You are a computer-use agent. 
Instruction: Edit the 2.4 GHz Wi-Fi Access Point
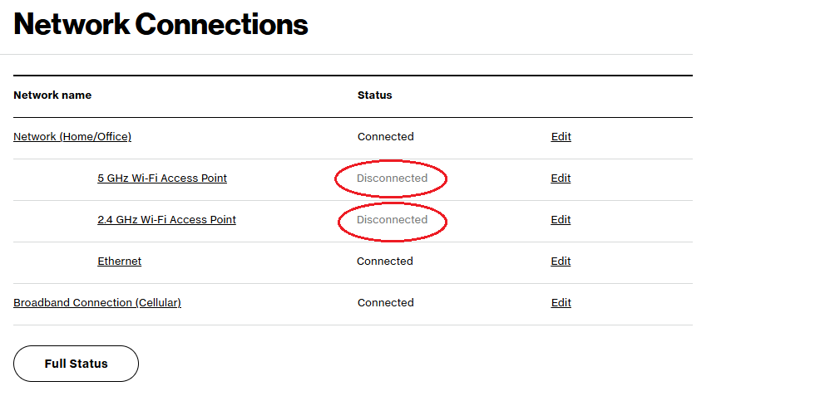(561, 220)
